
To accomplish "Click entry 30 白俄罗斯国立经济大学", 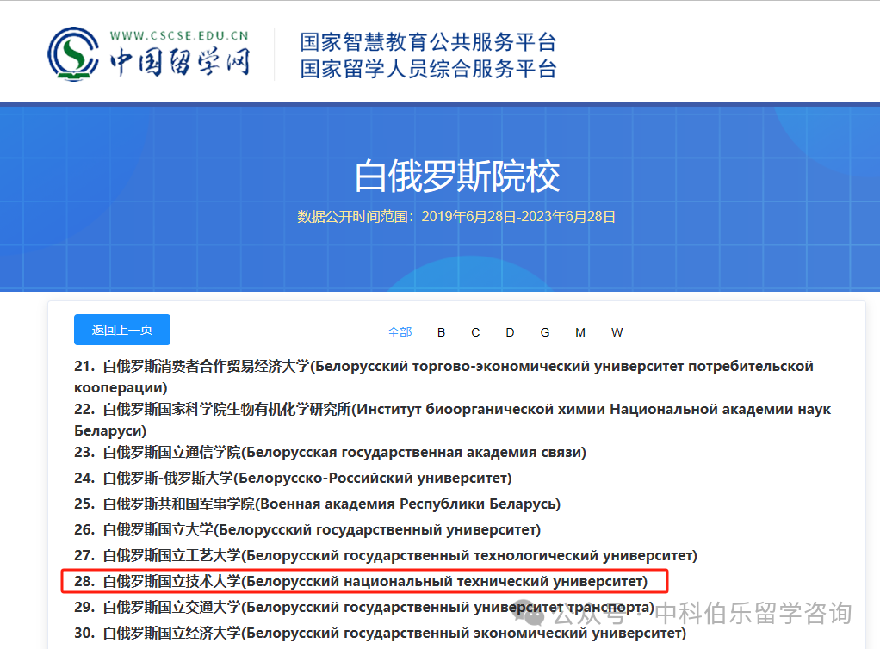I will (x=380, y=633).
